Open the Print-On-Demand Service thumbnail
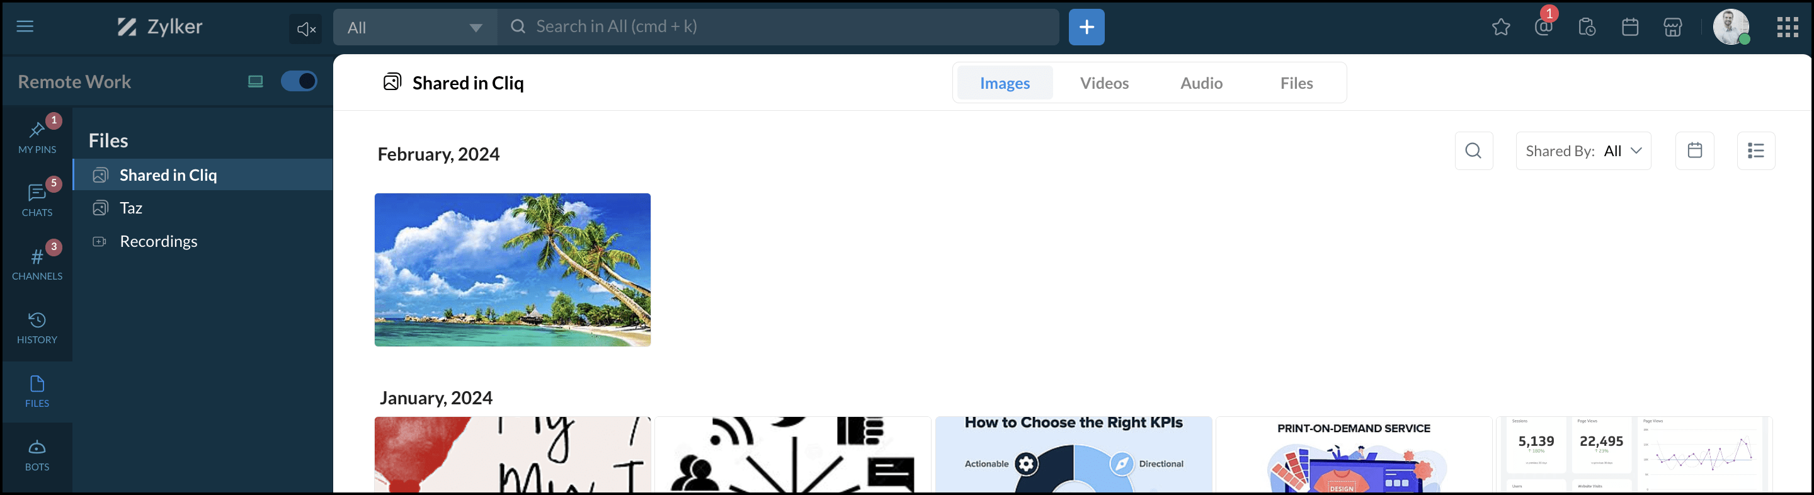The height and width of the screenshot is (495, 1814). pos(1354,454)
